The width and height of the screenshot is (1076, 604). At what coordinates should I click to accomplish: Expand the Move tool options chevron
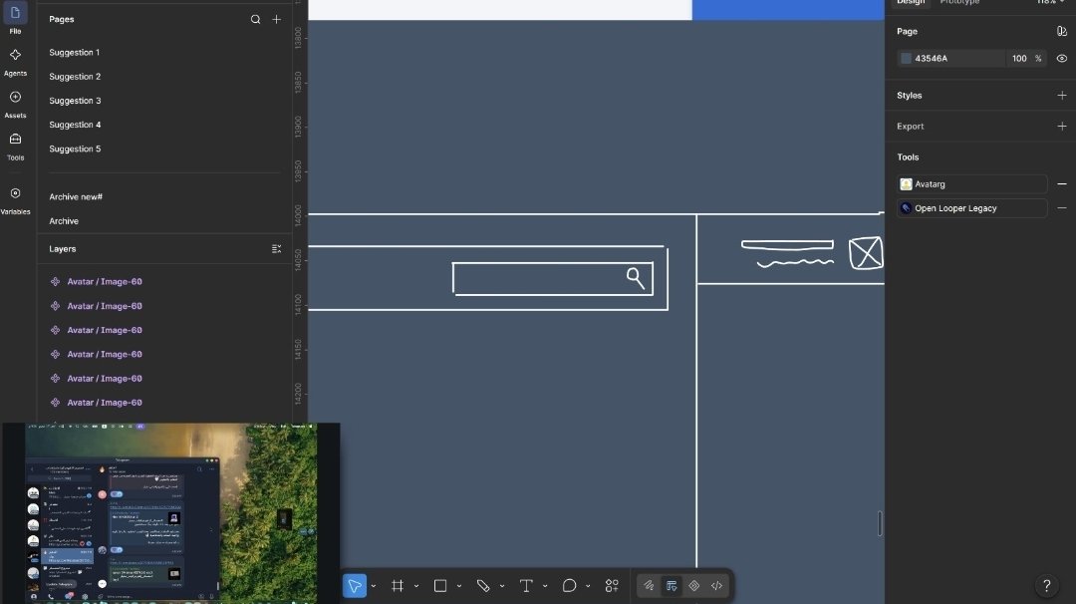click(x=374, y=586)
